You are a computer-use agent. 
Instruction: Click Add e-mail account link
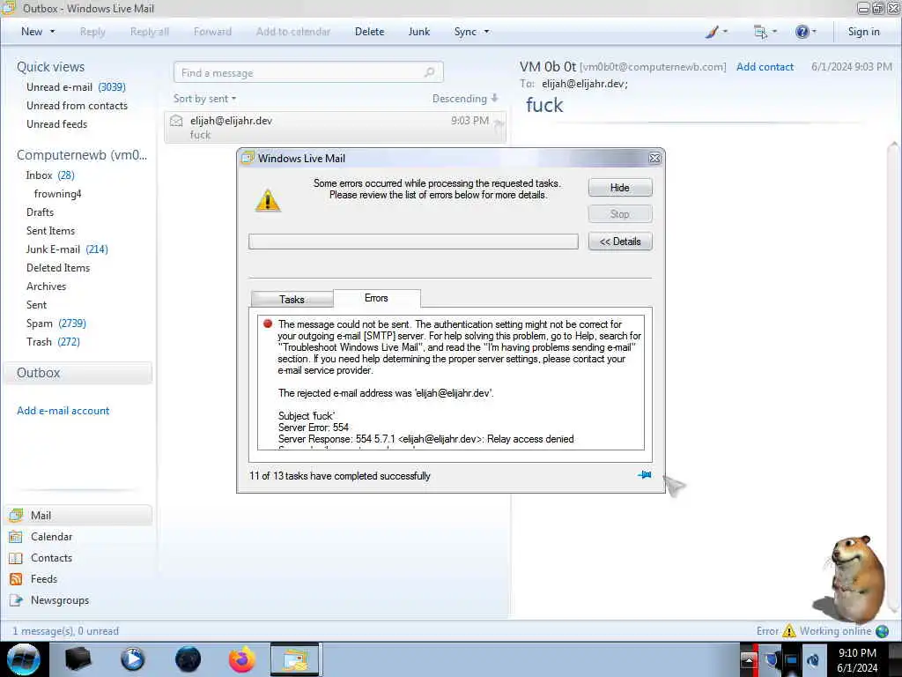[63, 411]
